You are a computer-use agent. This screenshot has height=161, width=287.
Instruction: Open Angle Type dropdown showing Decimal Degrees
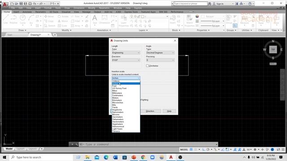160,53
